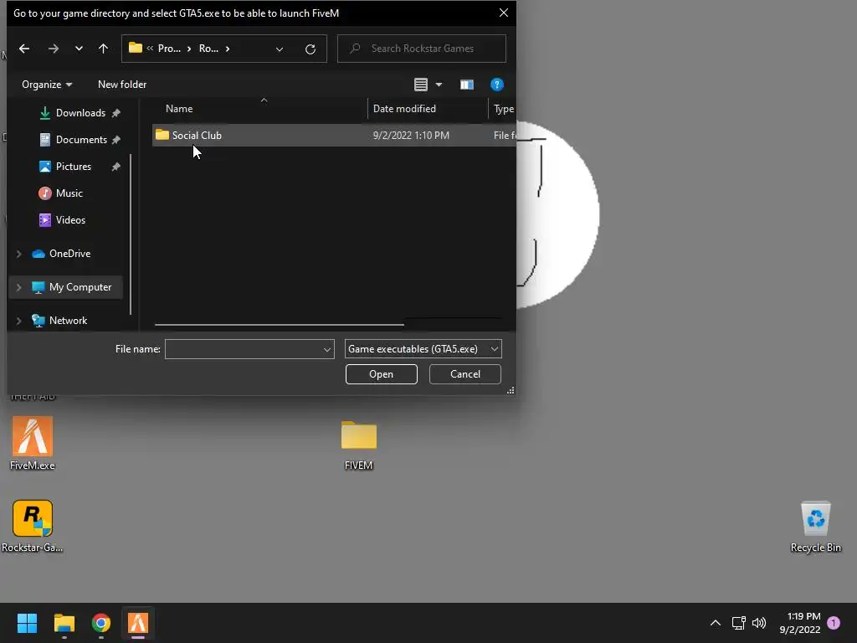The width and height of the screenshot is (857, 643).
Task: Click the Pro... breadcrumb segment
Action: pyautogui.click(x=169, y=49)
